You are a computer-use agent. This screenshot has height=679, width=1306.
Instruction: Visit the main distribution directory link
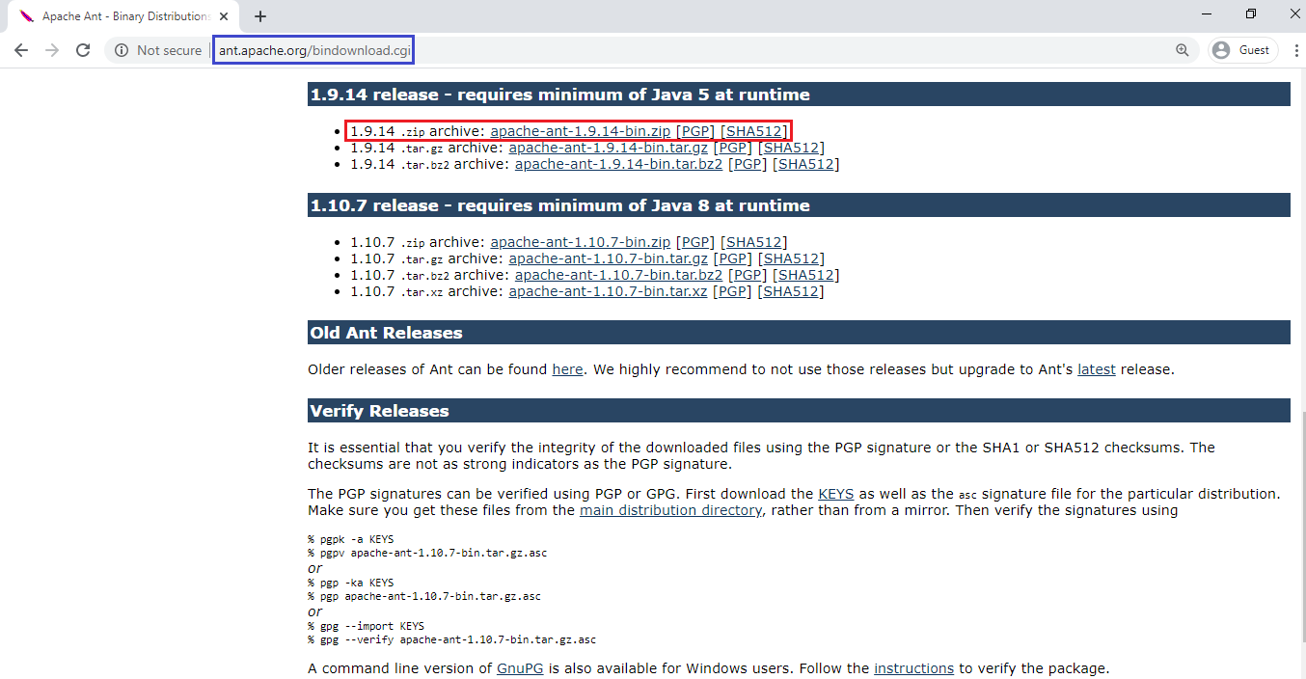pos(670,510)
